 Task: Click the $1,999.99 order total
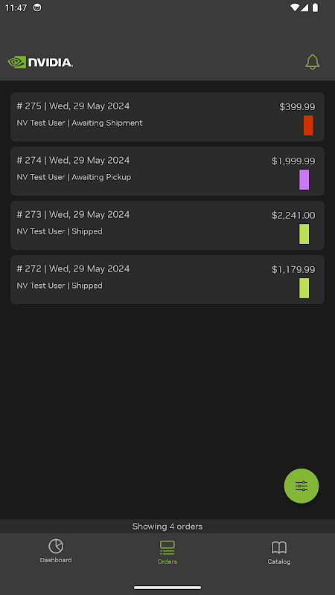pyautogui.click(x=293, y=161)
